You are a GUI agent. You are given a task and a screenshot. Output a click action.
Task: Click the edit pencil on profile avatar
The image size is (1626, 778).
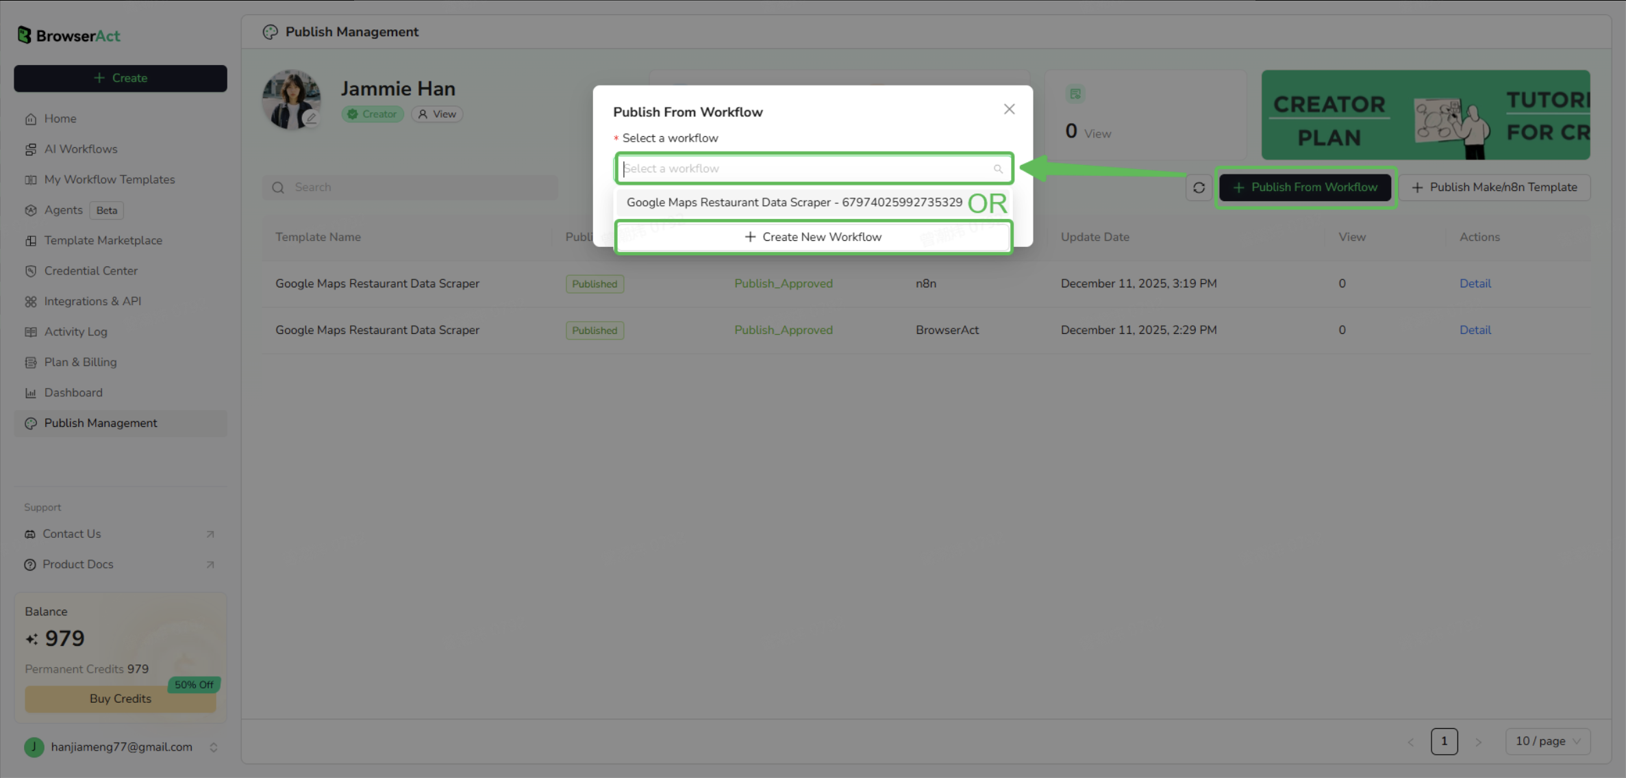pyautogui.click(x=312, y=118)
